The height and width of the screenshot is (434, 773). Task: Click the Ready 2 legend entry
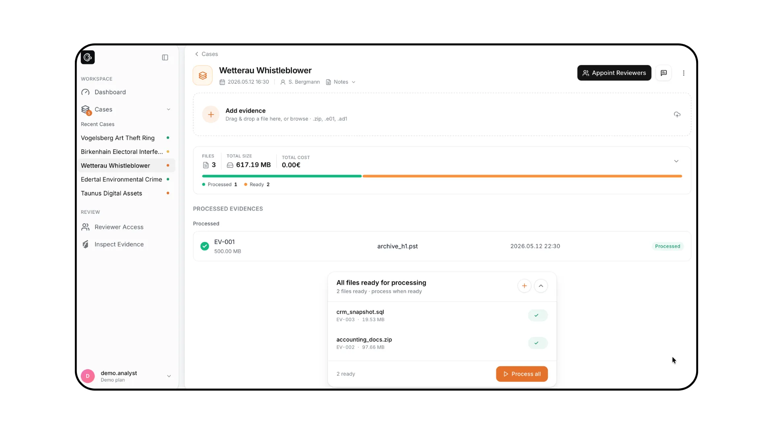click(x=257, y=184)
